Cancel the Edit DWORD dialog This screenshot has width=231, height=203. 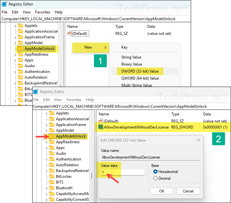tap(188, 191)
